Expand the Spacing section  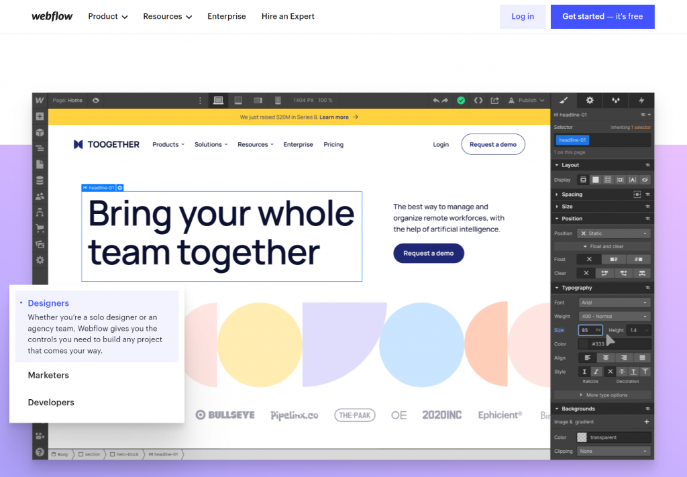pos(572,195)
